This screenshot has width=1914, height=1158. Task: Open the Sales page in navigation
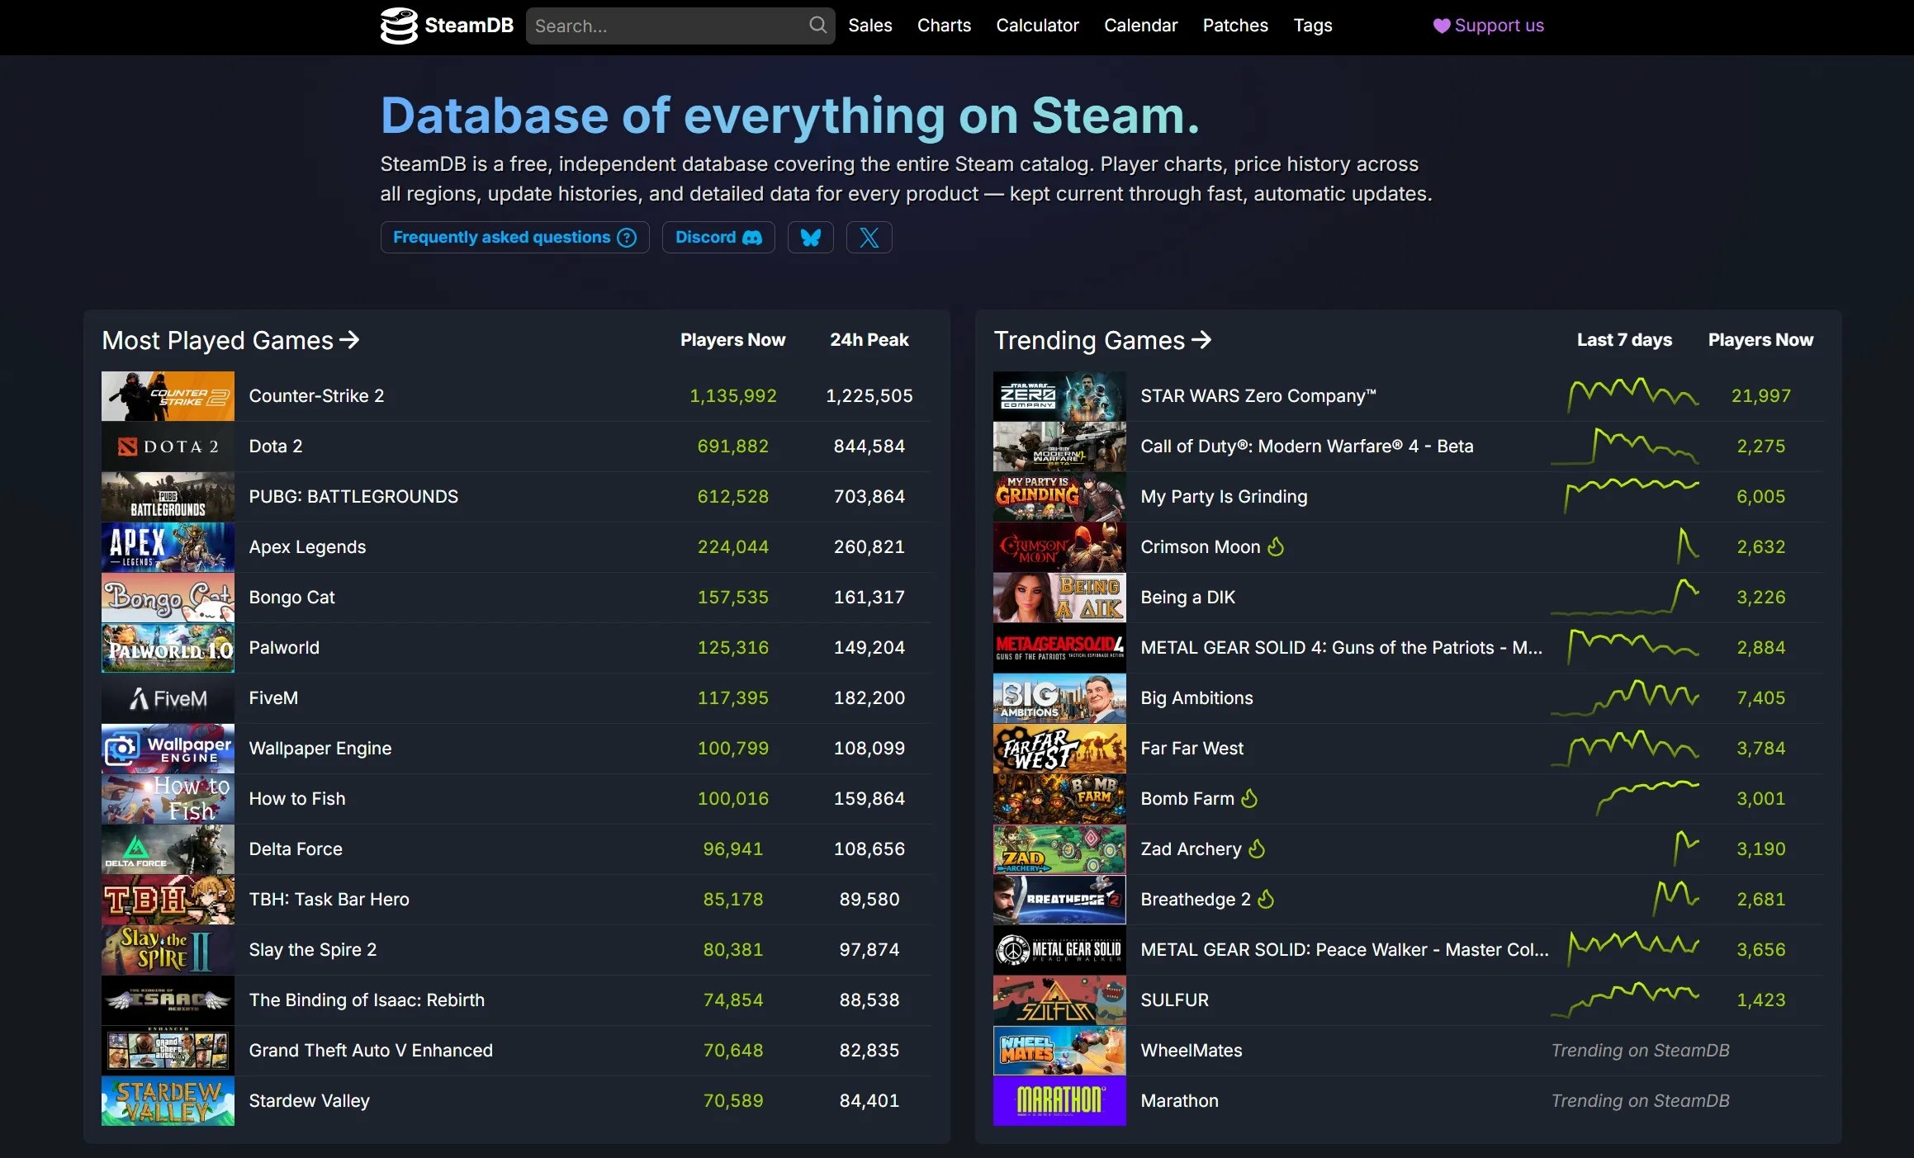[870, 26]
